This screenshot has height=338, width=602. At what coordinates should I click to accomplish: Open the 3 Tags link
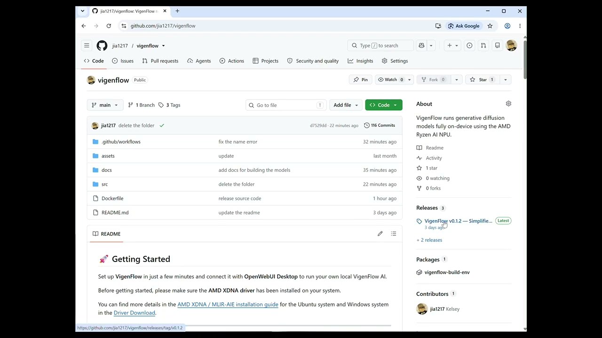[x=169, y=105]
